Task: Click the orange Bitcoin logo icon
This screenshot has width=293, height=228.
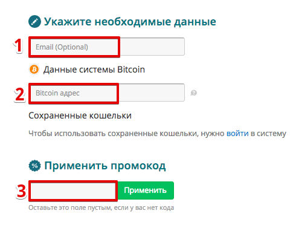Action: pos(34,70)
